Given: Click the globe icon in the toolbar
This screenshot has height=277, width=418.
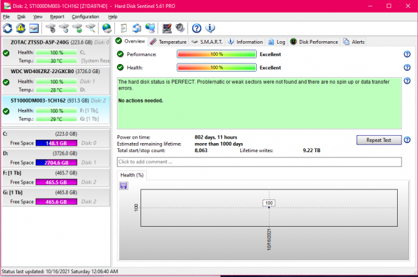Looking at the screenshot, I should click(107, 28).
